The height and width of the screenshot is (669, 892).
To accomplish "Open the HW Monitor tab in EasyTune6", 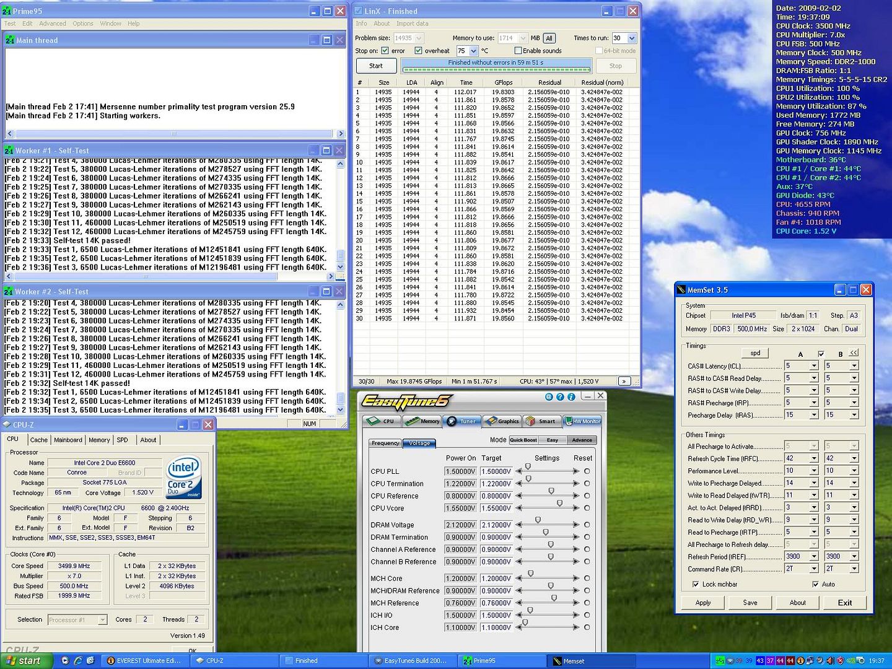I will pyautogui.click(x=583, y=421).
